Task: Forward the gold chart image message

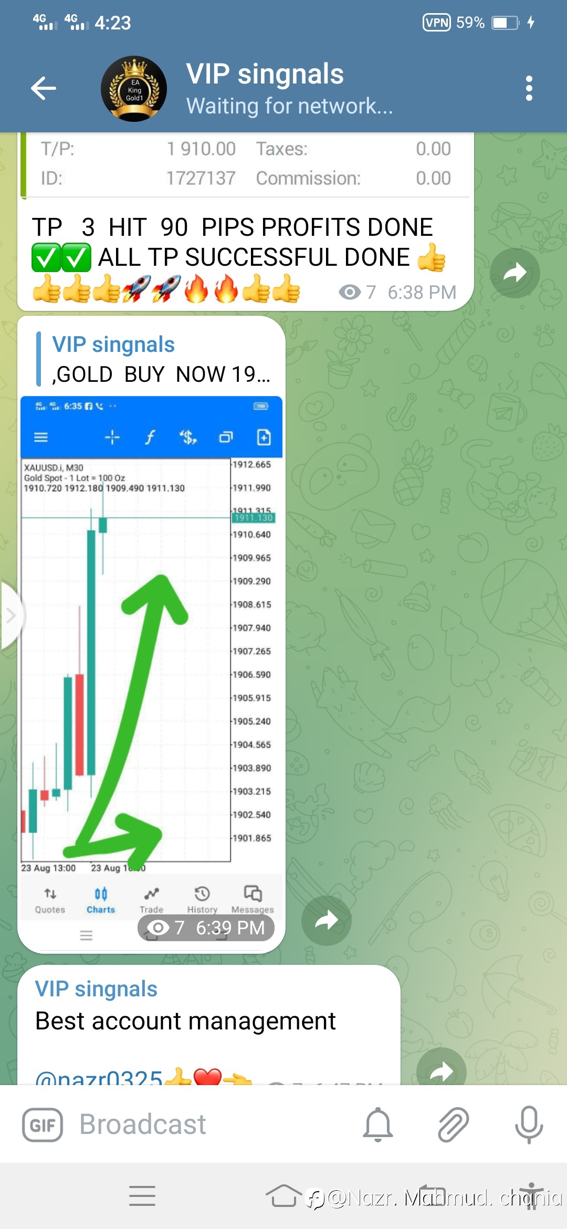Action: [327, 920]
